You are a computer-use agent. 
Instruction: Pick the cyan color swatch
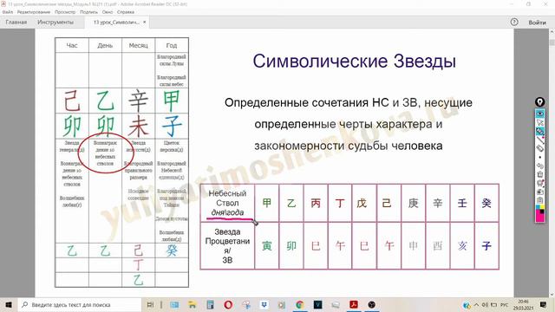click(x=538, y=206)
